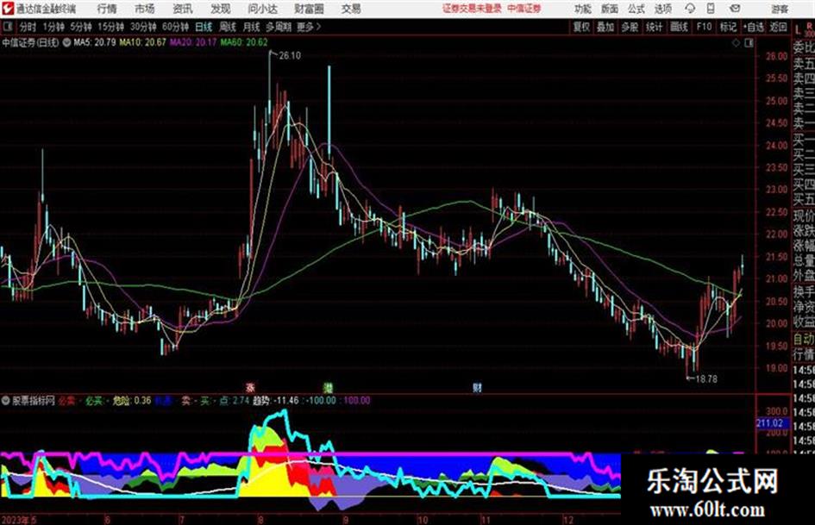
Task: Open the 功能 menu
Action: pyautogui.click(x=583, y=9)
